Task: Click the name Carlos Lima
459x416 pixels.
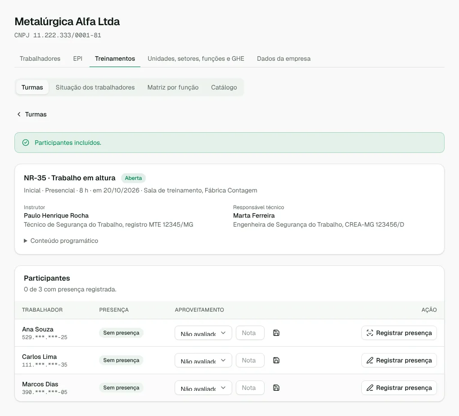Action: point(40,357)
